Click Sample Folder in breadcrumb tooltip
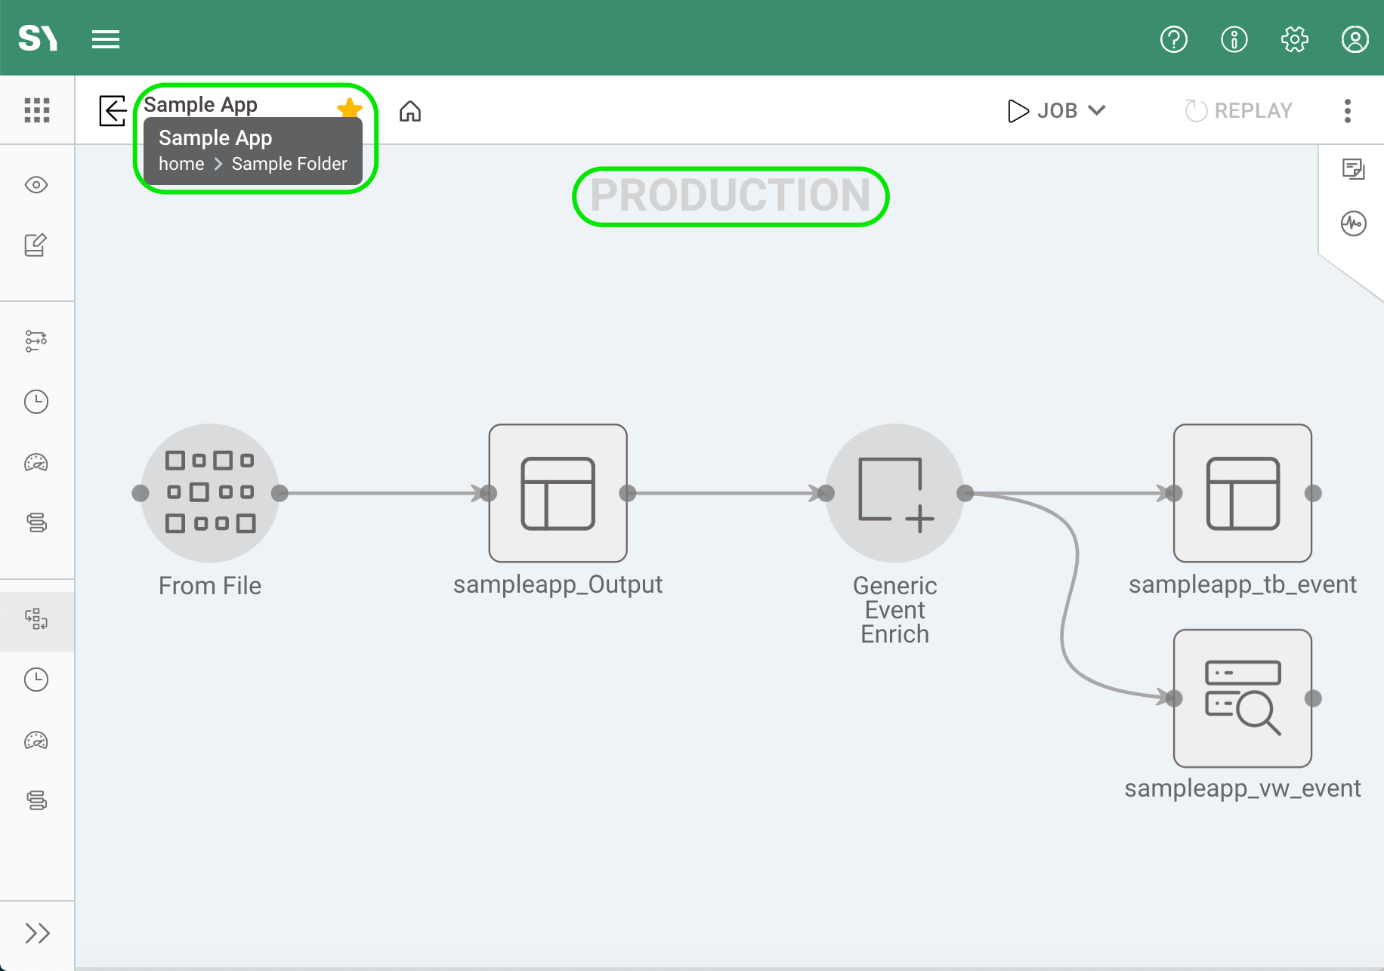 click(x=289, y=164)
